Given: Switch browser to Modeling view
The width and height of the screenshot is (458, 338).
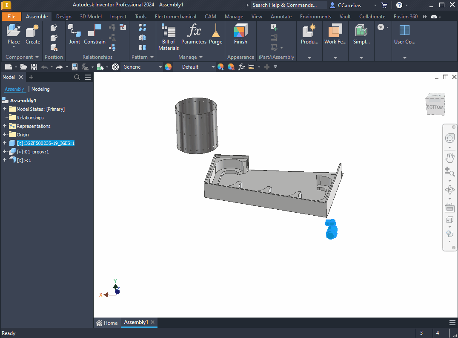Looking at the screenshot, I should point(40,89).
